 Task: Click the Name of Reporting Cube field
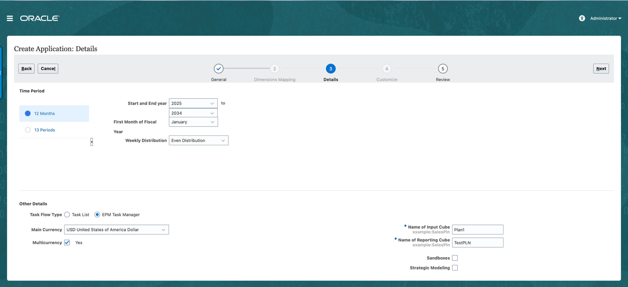point(477,242)
